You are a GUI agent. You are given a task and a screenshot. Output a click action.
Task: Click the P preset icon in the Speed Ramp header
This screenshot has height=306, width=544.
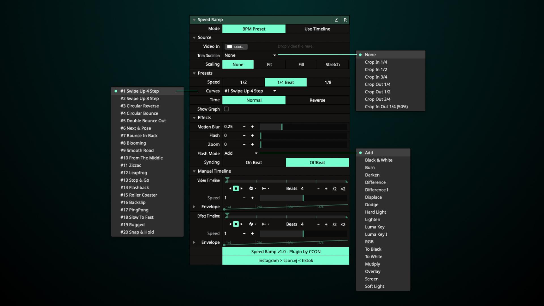coord(345,20)
